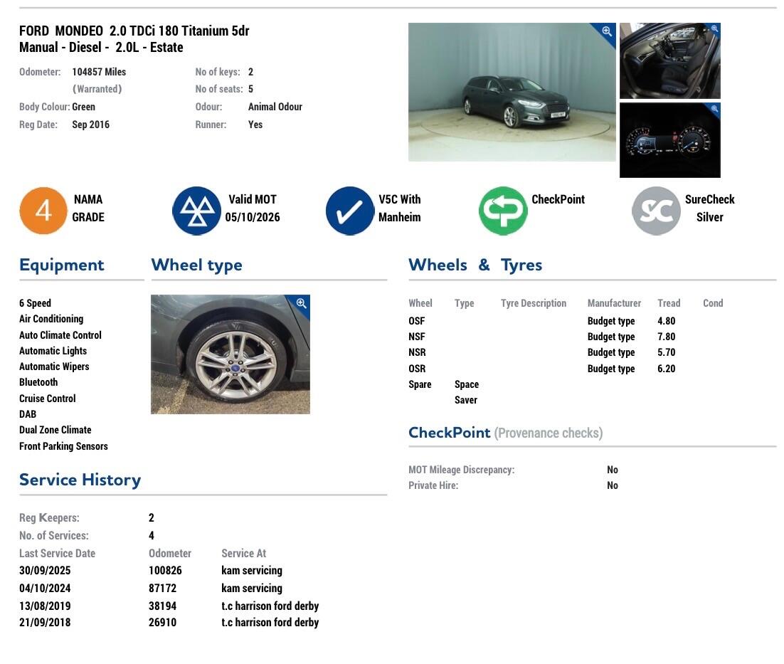Viewport: 784px width, 664px height.
Task: Zoom the wheel type photo magnifier
Action: coord(301,304)
